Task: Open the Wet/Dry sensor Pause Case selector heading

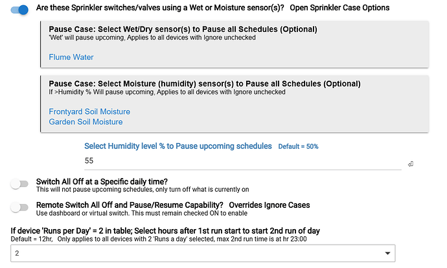Action: click(x=183, y=29)
